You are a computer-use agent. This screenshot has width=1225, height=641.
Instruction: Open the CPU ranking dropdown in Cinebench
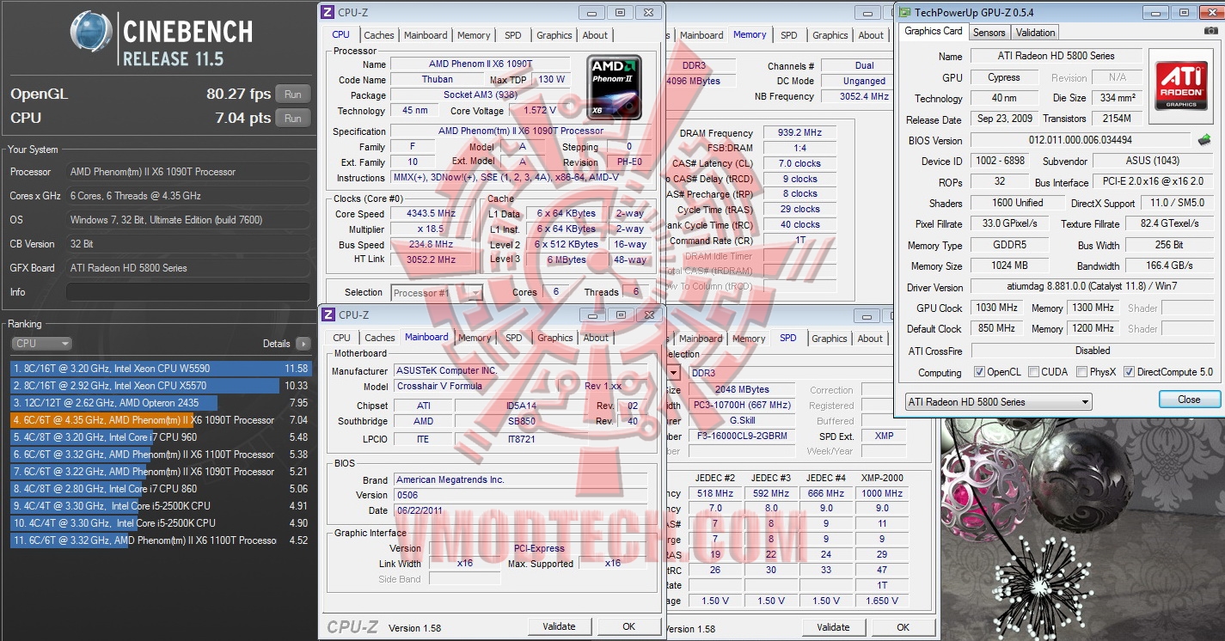pos(42,344)
